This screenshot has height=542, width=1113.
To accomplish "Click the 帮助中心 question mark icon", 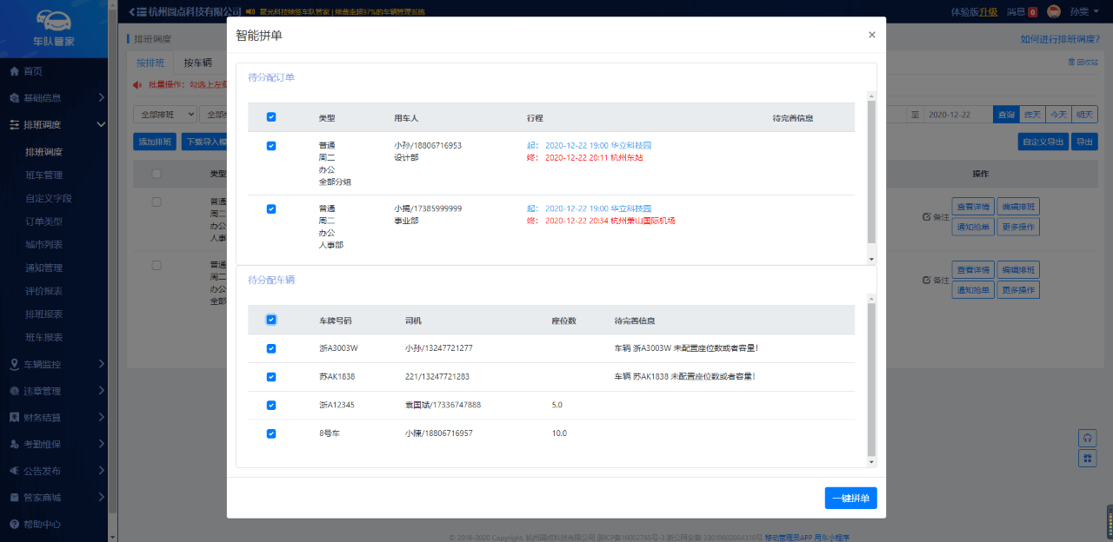I will (15, 525).
